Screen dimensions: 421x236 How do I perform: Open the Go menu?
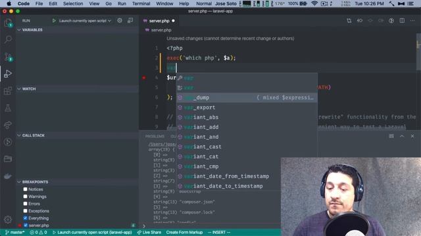coord(109,3)
